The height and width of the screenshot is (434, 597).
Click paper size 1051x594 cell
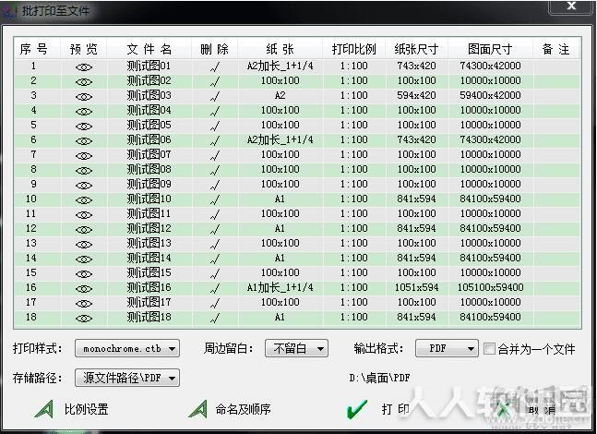pyautogui.click(x=416, y=287)
